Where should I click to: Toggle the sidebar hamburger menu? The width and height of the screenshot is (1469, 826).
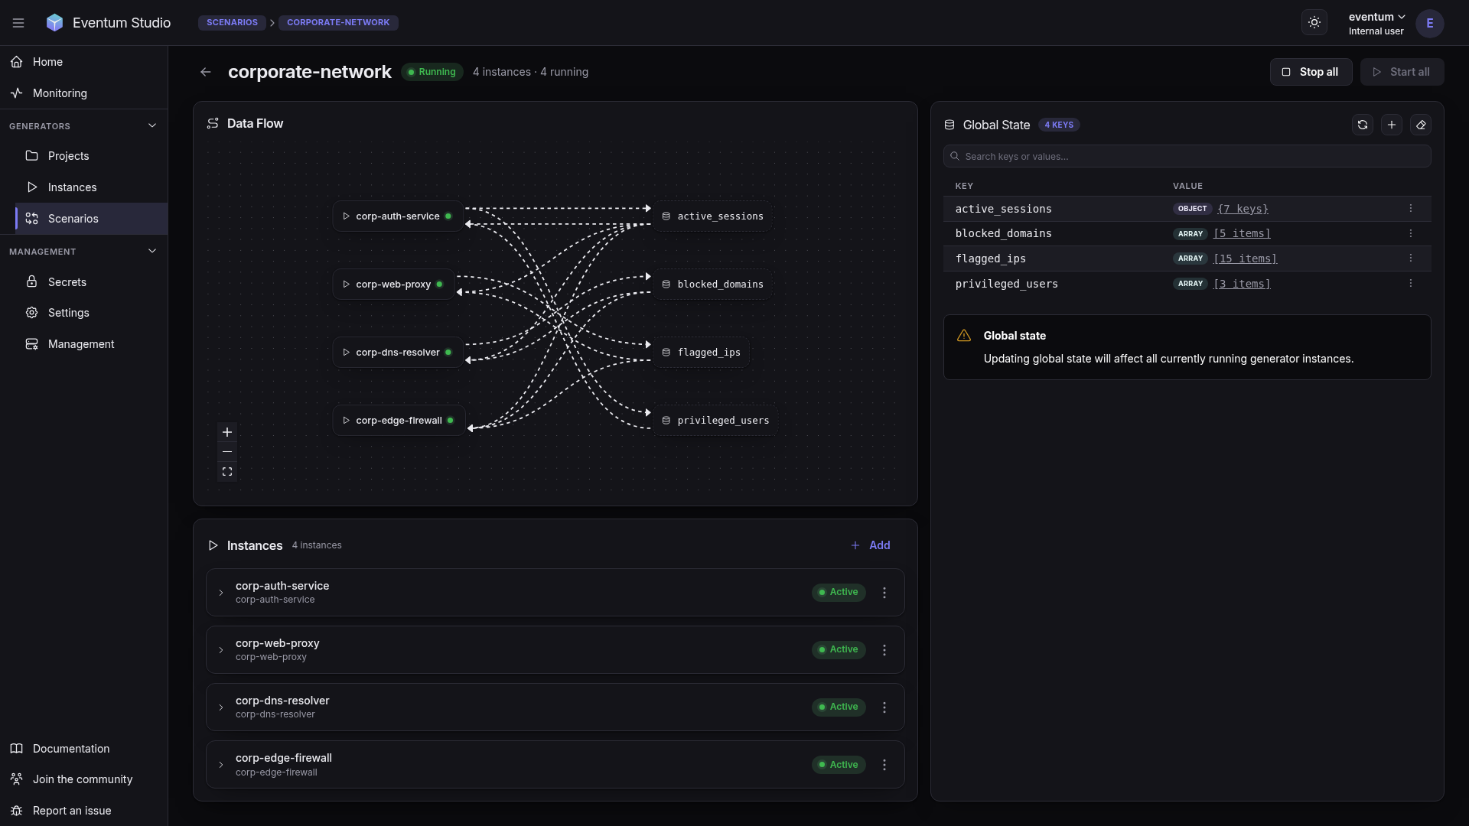click(18, 23)
